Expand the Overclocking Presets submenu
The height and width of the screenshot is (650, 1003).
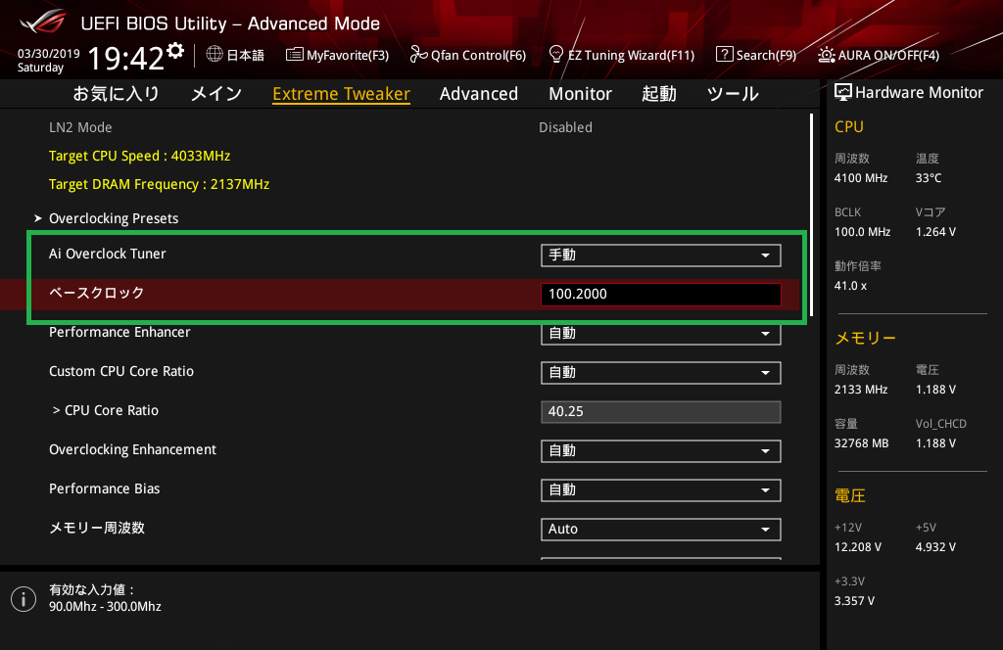(113, 218)
